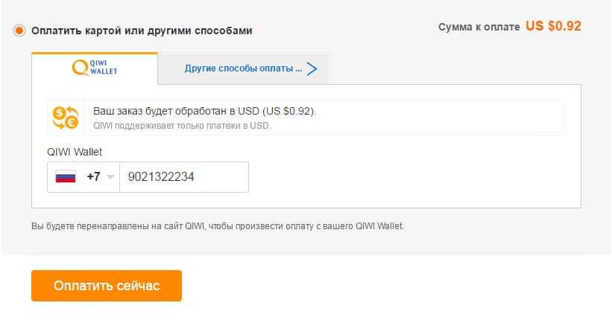Select the pay by card radio button
Screen dimensions: 612x320
point(19,31)
